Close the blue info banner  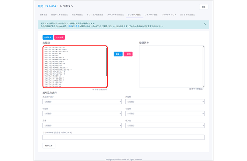click(x=205, y=24)
